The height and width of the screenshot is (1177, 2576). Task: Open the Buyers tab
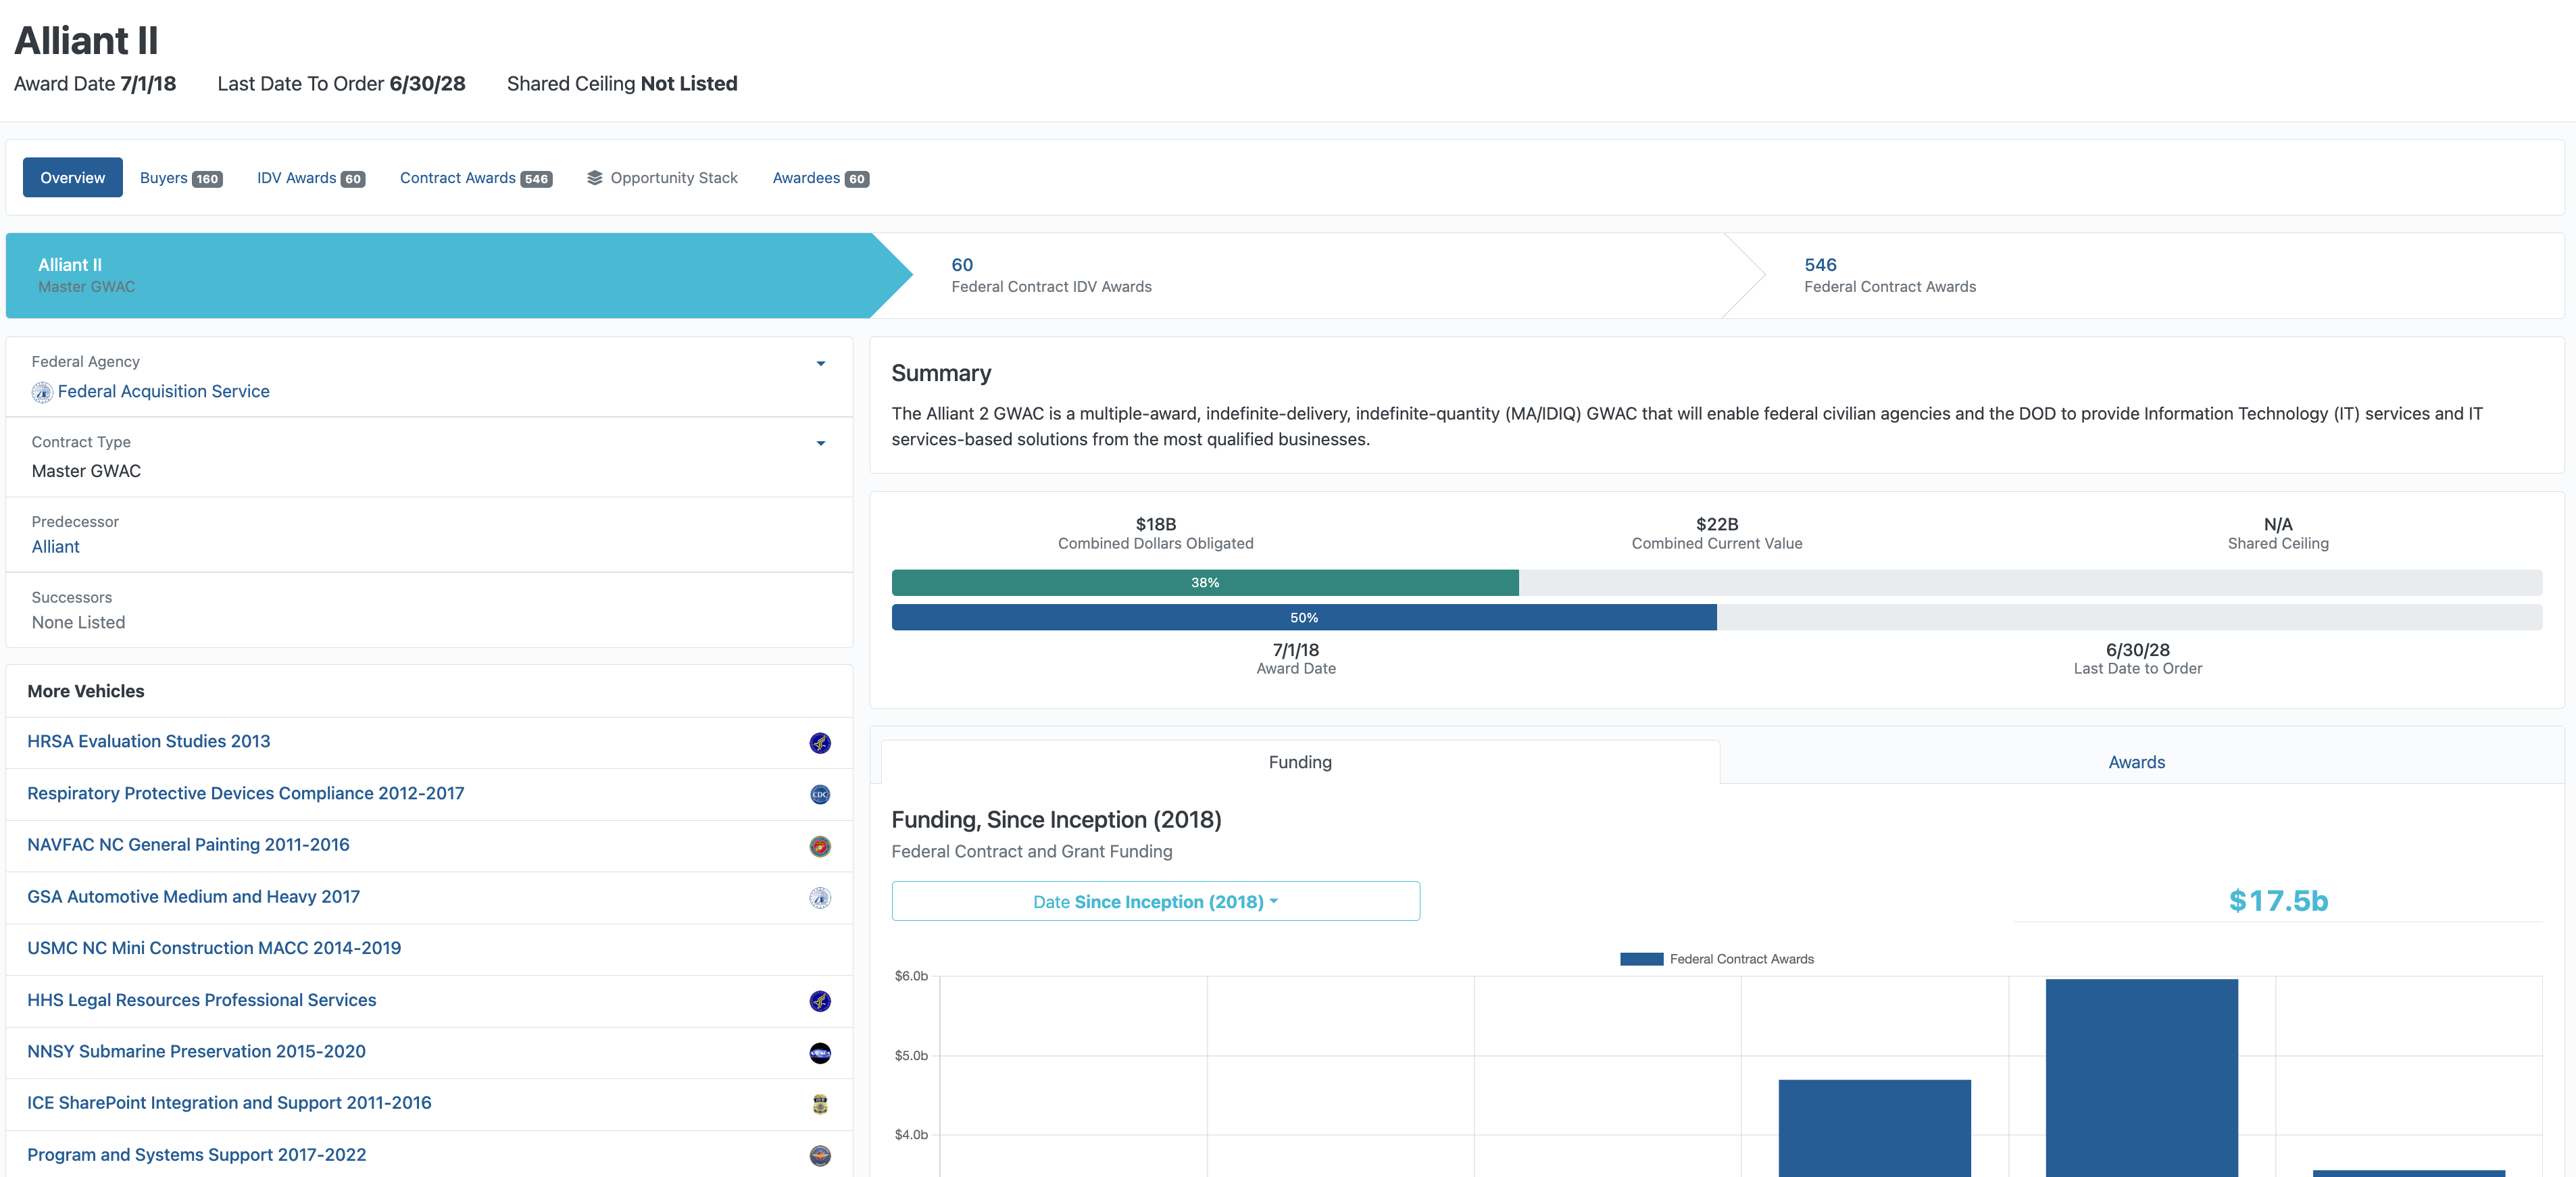(x=180, y=178)
